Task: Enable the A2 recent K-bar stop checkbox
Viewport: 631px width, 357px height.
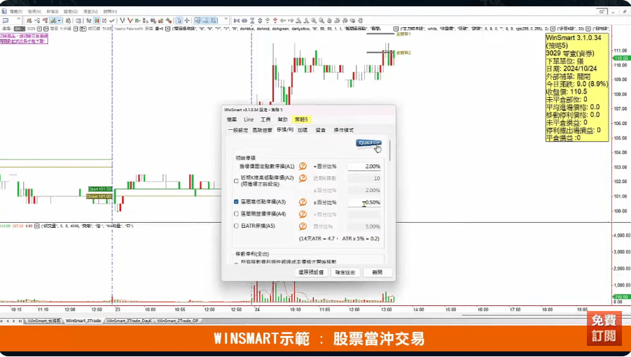Action: click(x=236, y=181)
